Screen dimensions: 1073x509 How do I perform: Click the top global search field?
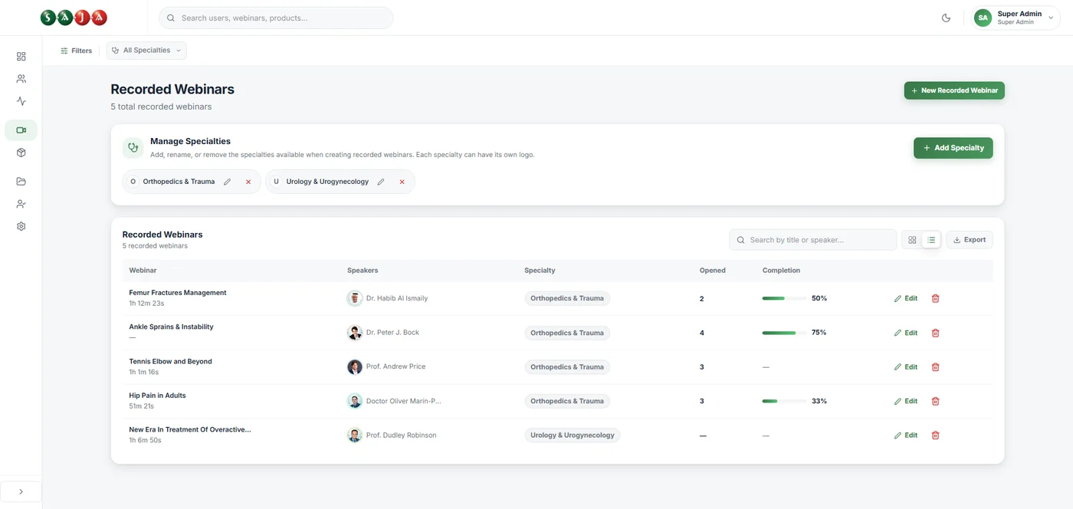point(276,18)
